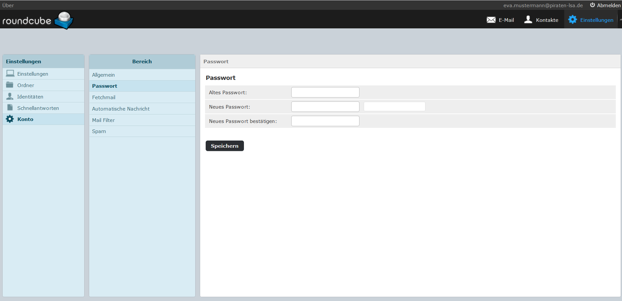Click the Ordner folder icon
The image size is (622, 301).
[x=10, y=85]
